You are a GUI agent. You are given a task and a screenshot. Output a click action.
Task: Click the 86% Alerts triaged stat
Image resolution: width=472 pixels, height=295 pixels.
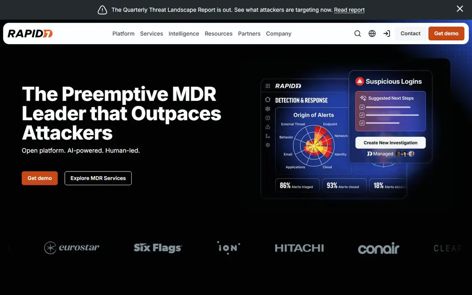click(297, 186)
